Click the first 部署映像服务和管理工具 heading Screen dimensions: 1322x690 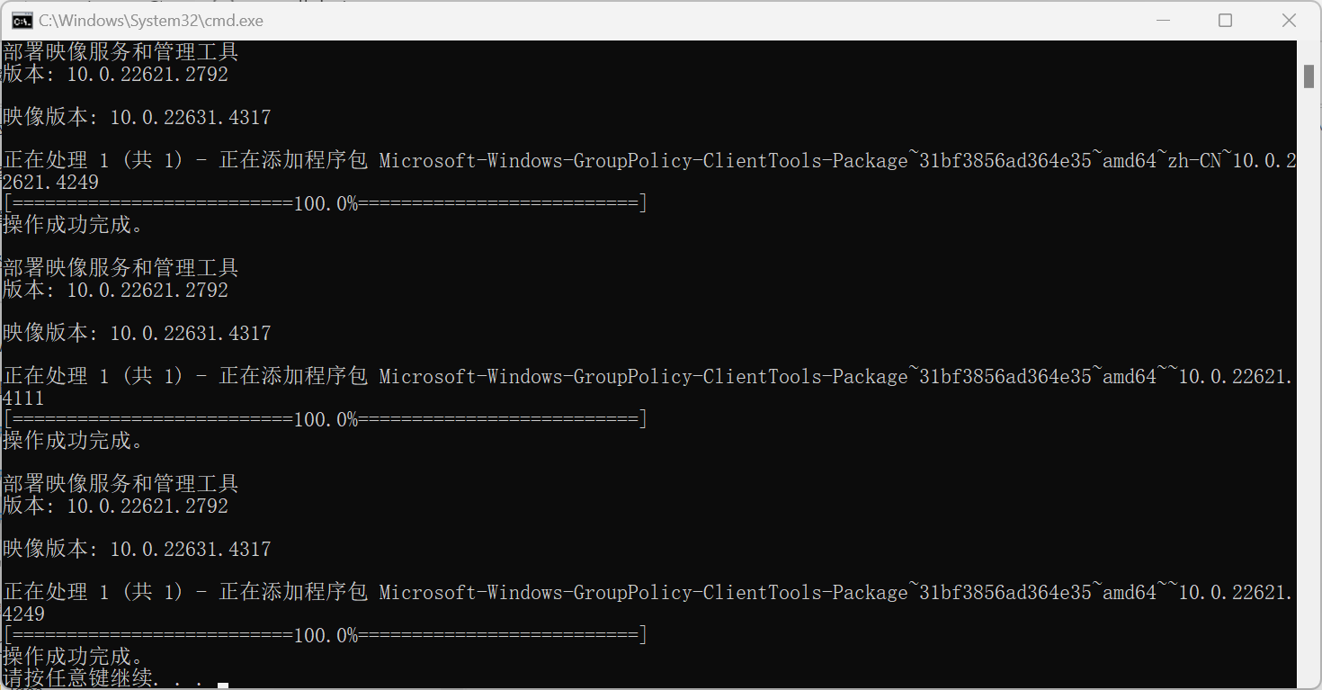(121, 52)
